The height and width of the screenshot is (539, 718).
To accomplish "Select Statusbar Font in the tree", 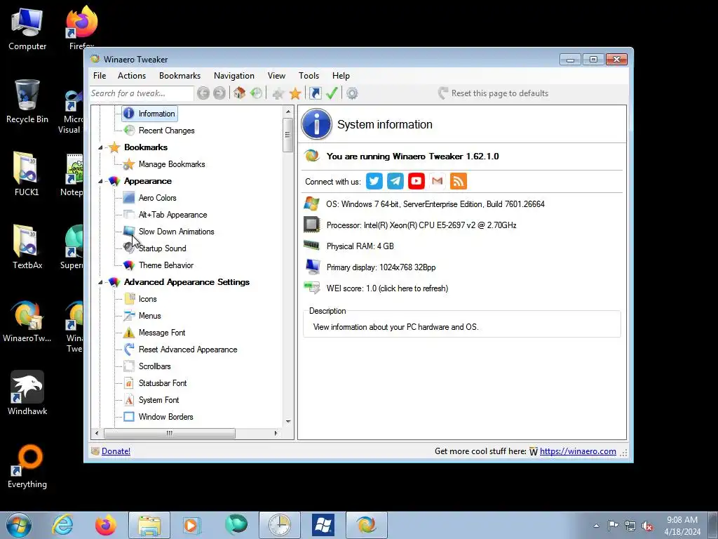I will pos(163,383).
